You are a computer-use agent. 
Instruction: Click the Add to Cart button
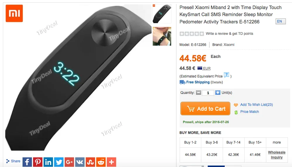pyautogui.click(x=205, y=109)
